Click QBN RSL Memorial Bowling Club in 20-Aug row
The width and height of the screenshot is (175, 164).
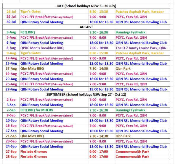point(142,79)
